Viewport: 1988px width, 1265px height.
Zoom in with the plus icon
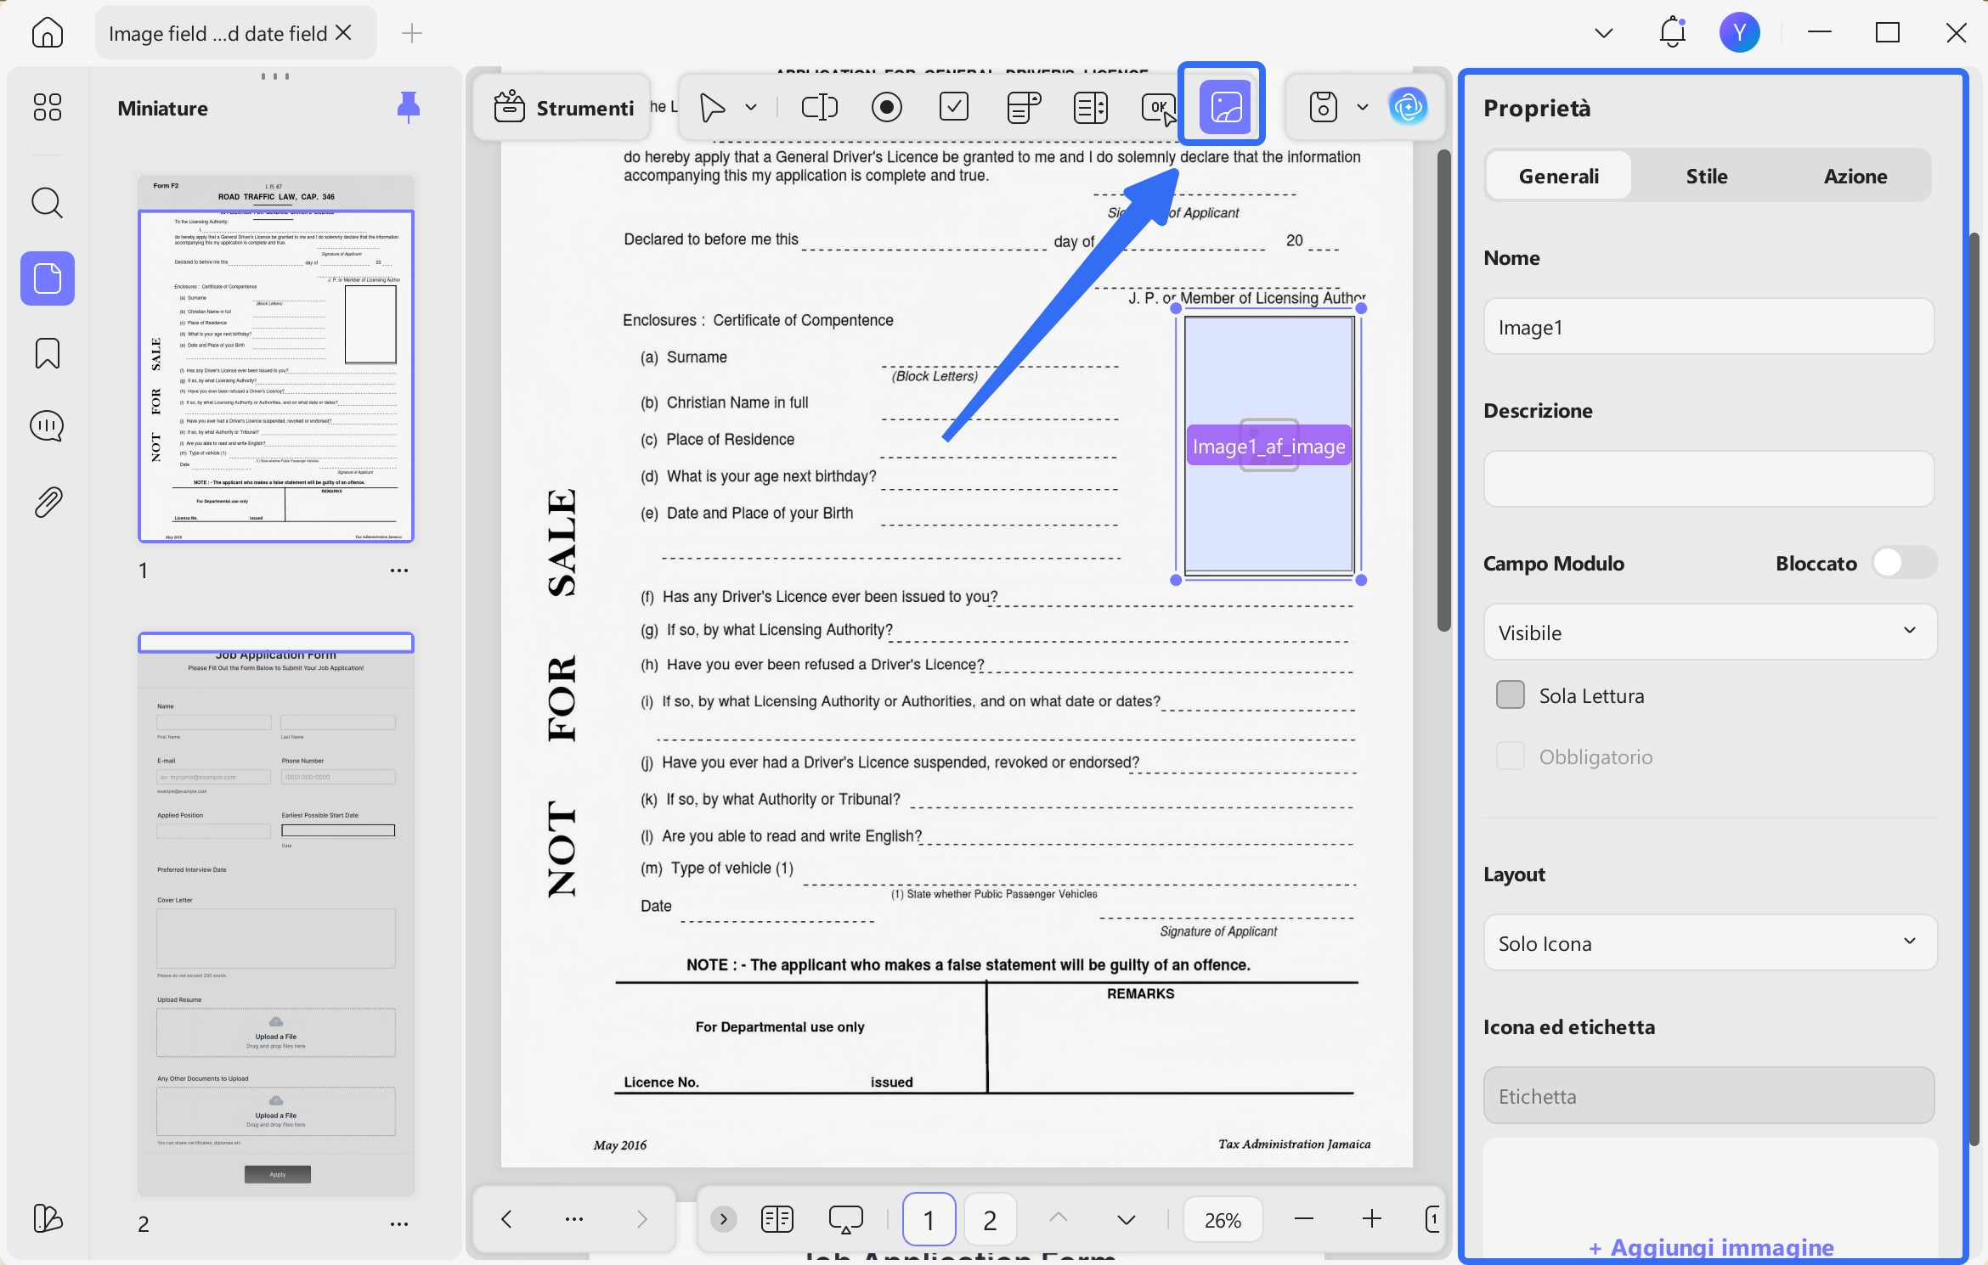pyautogui.click(x=1371, y=1219)
